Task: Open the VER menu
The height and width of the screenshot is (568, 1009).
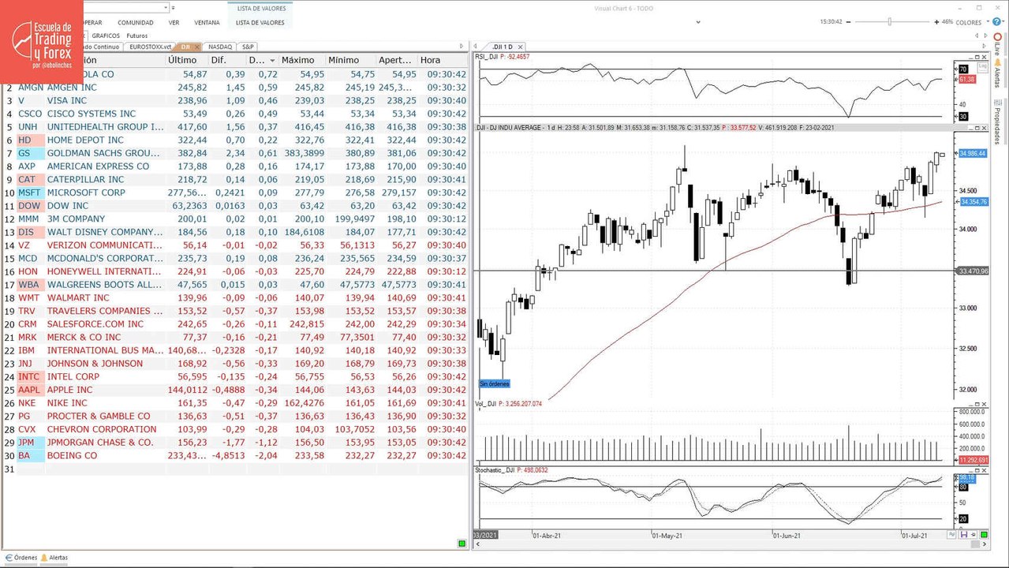Action: pos(174,23)
